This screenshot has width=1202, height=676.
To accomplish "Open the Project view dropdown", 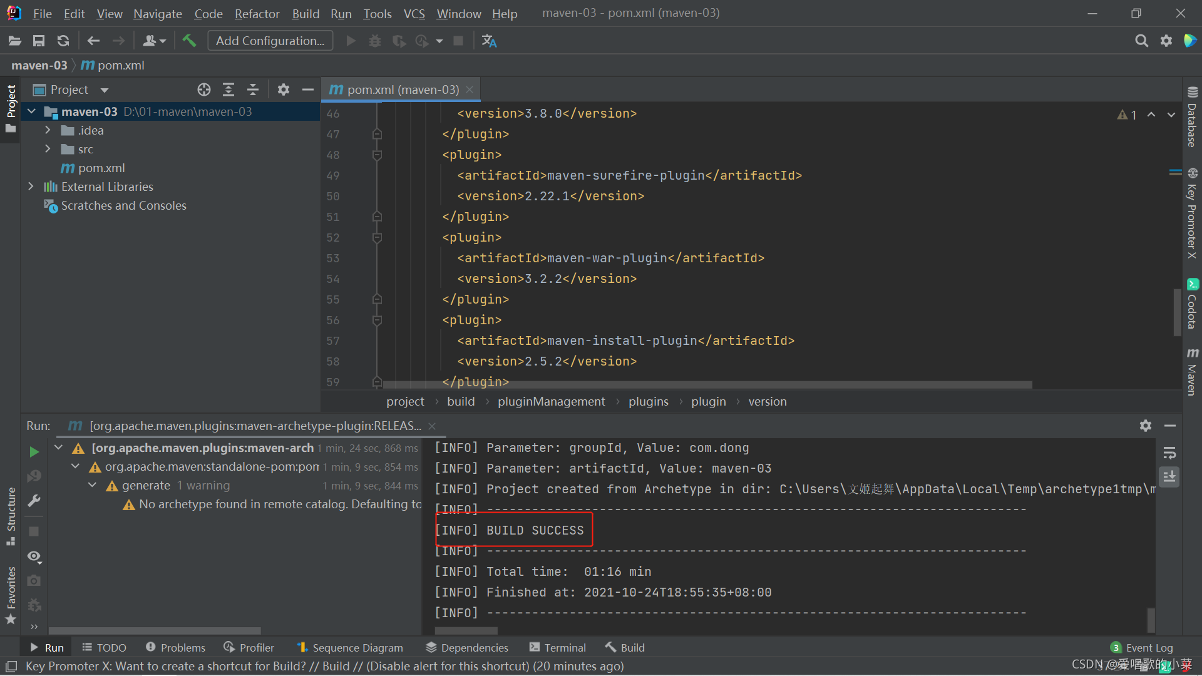I will coord(104,90).
